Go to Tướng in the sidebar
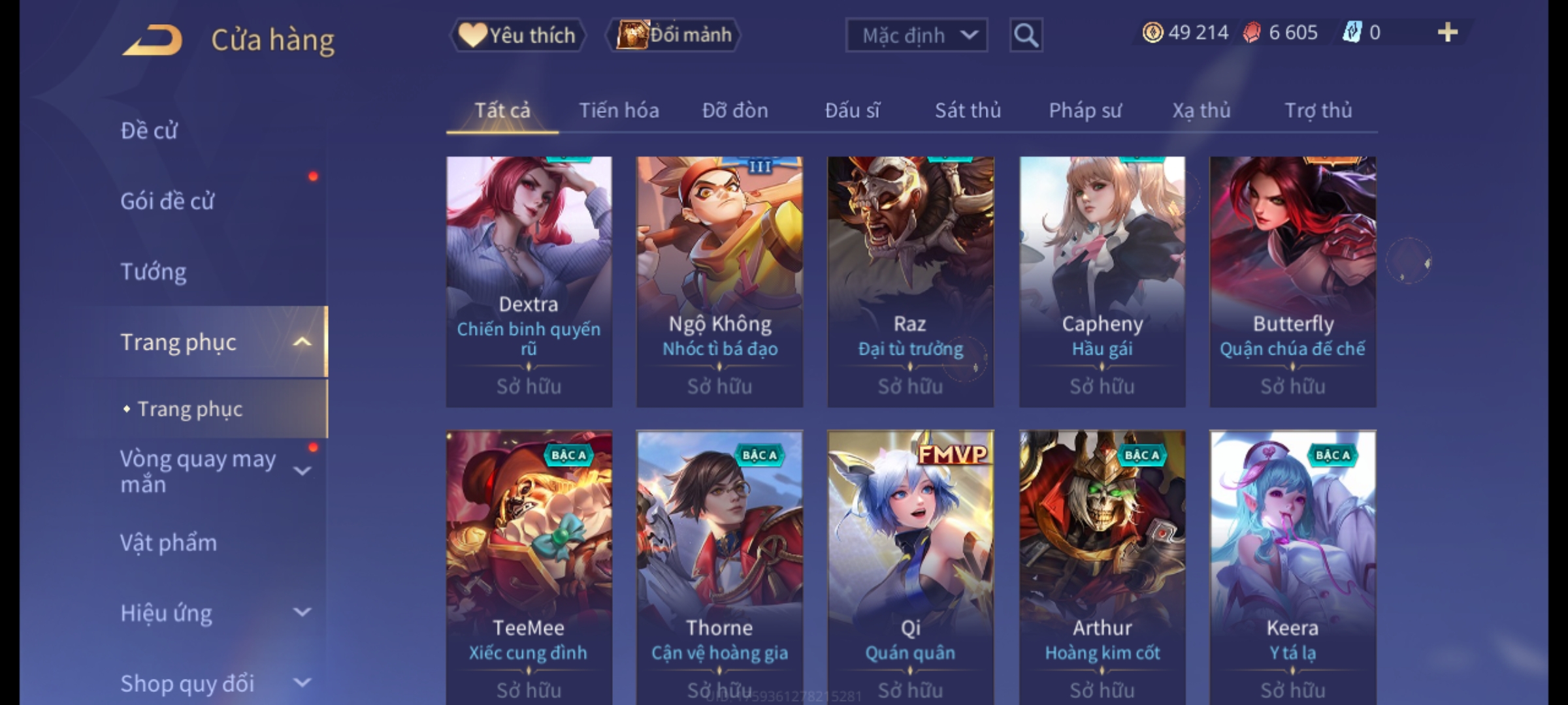The image size is (1568, 705). pos(154,272)
